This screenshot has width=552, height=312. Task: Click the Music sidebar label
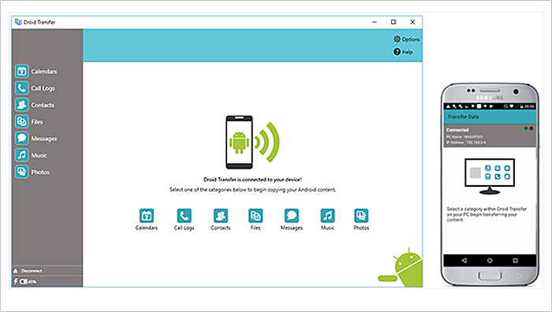tap(39, 155)
